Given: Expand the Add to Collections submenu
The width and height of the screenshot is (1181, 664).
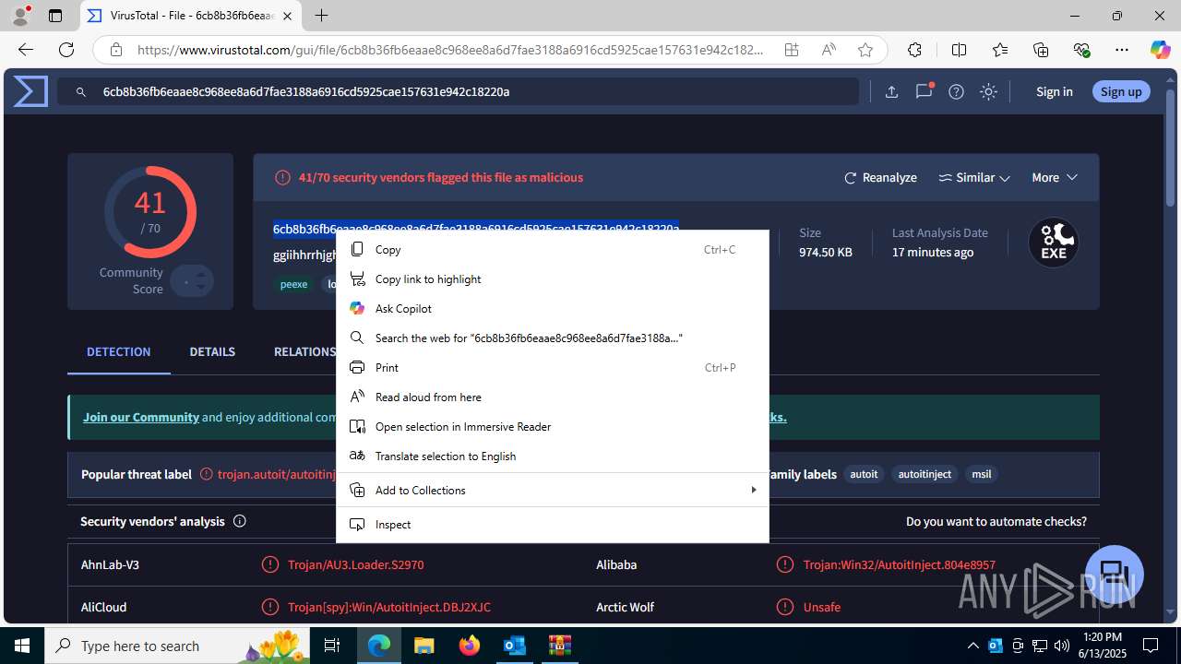Looking at the screenshot, I should tap(552, 490).
